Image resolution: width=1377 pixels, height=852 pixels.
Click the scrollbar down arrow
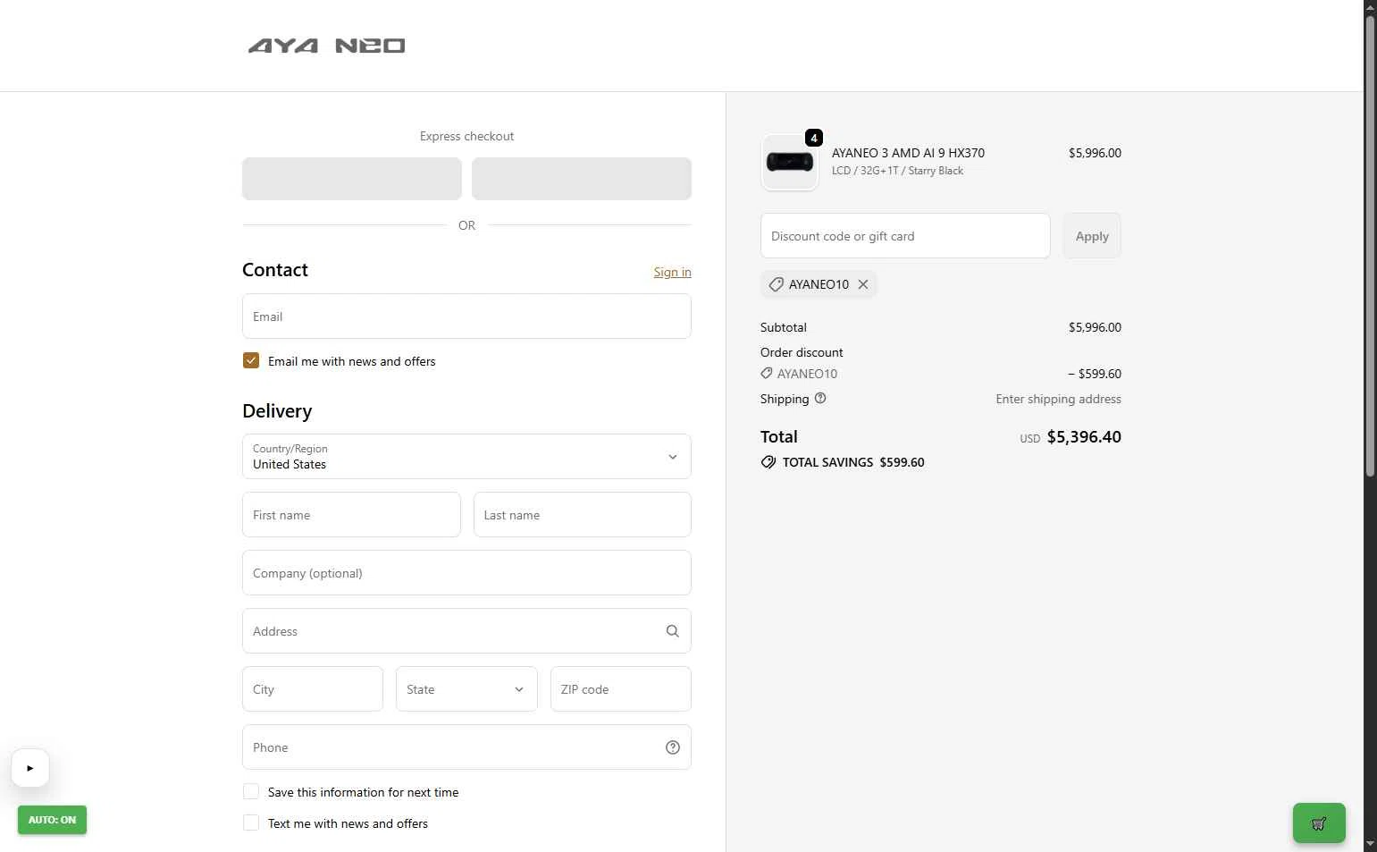[1370, 844]
